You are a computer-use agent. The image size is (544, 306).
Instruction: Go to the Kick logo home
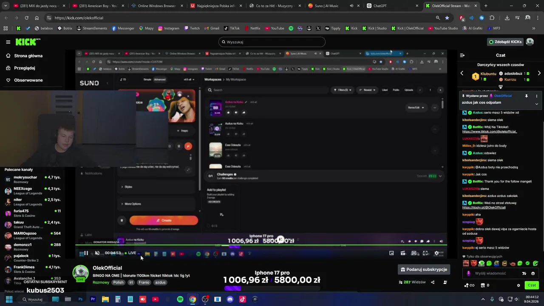pyautogui.click(x=28, y=42)
